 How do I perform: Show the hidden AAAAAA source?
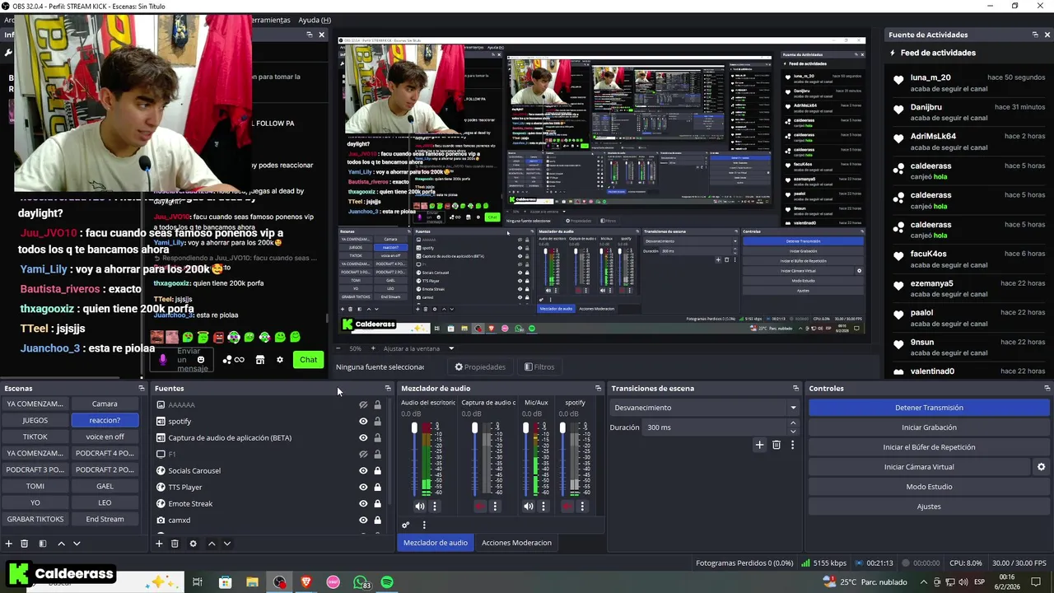363,404
